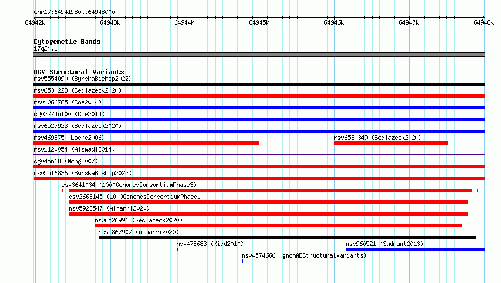Open nsv6527923 (Sedlazeck2020) label
Viewport: 501px width, 283px height.
[78, 126]
